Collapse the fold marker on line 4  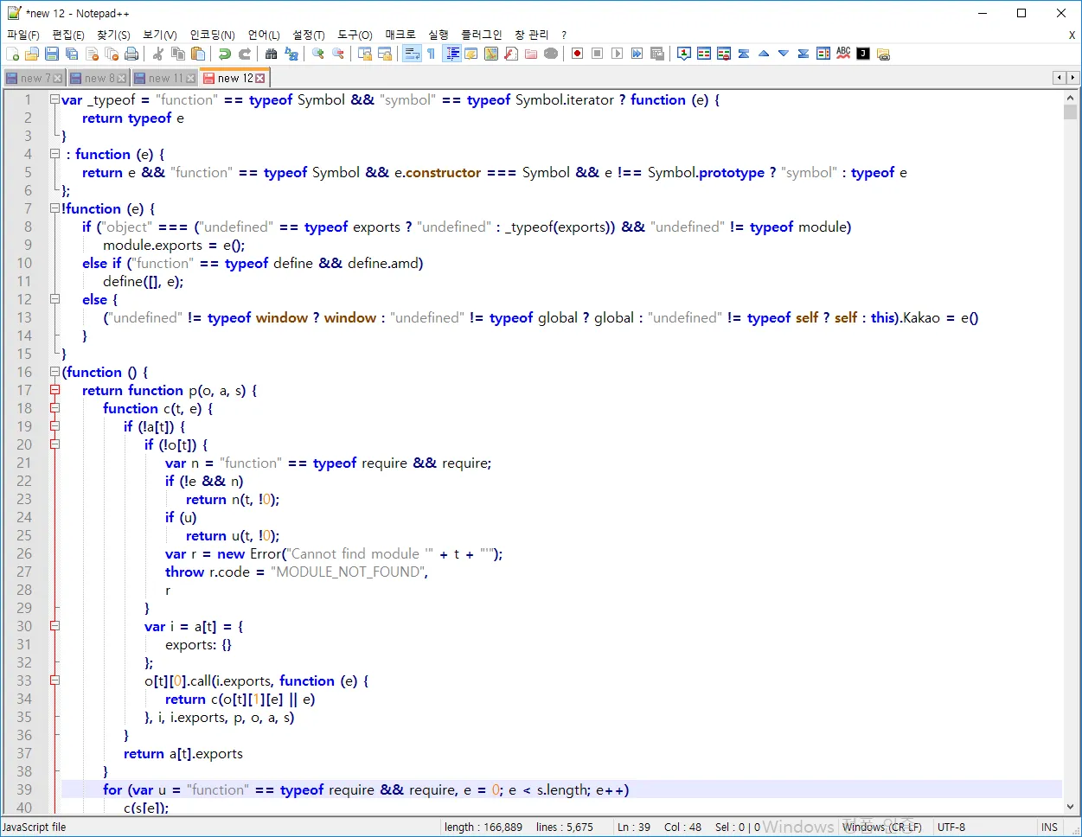click(x=54, y=154)
